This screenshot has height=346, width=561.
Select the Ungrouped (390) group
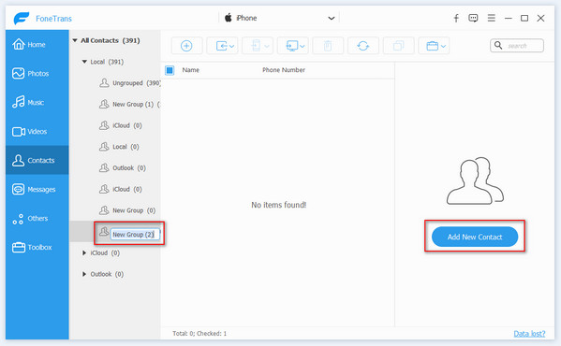130,83
